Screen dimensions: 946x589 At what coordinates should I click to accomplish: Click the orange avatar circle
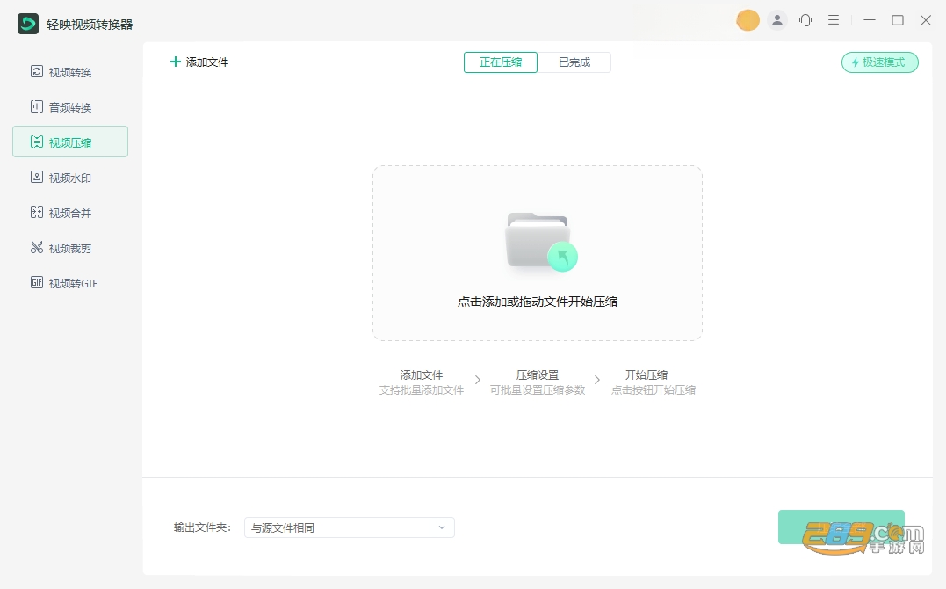pos(747,20)
